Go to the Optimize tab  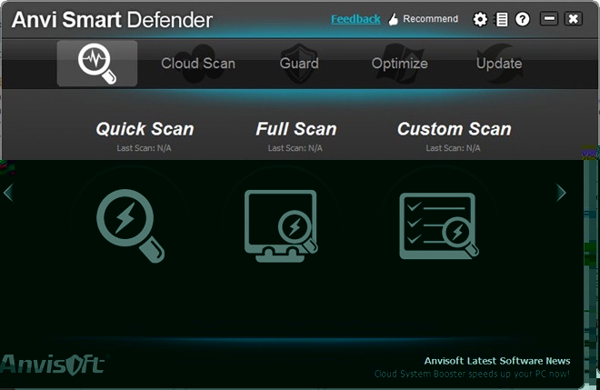(399, 64)
